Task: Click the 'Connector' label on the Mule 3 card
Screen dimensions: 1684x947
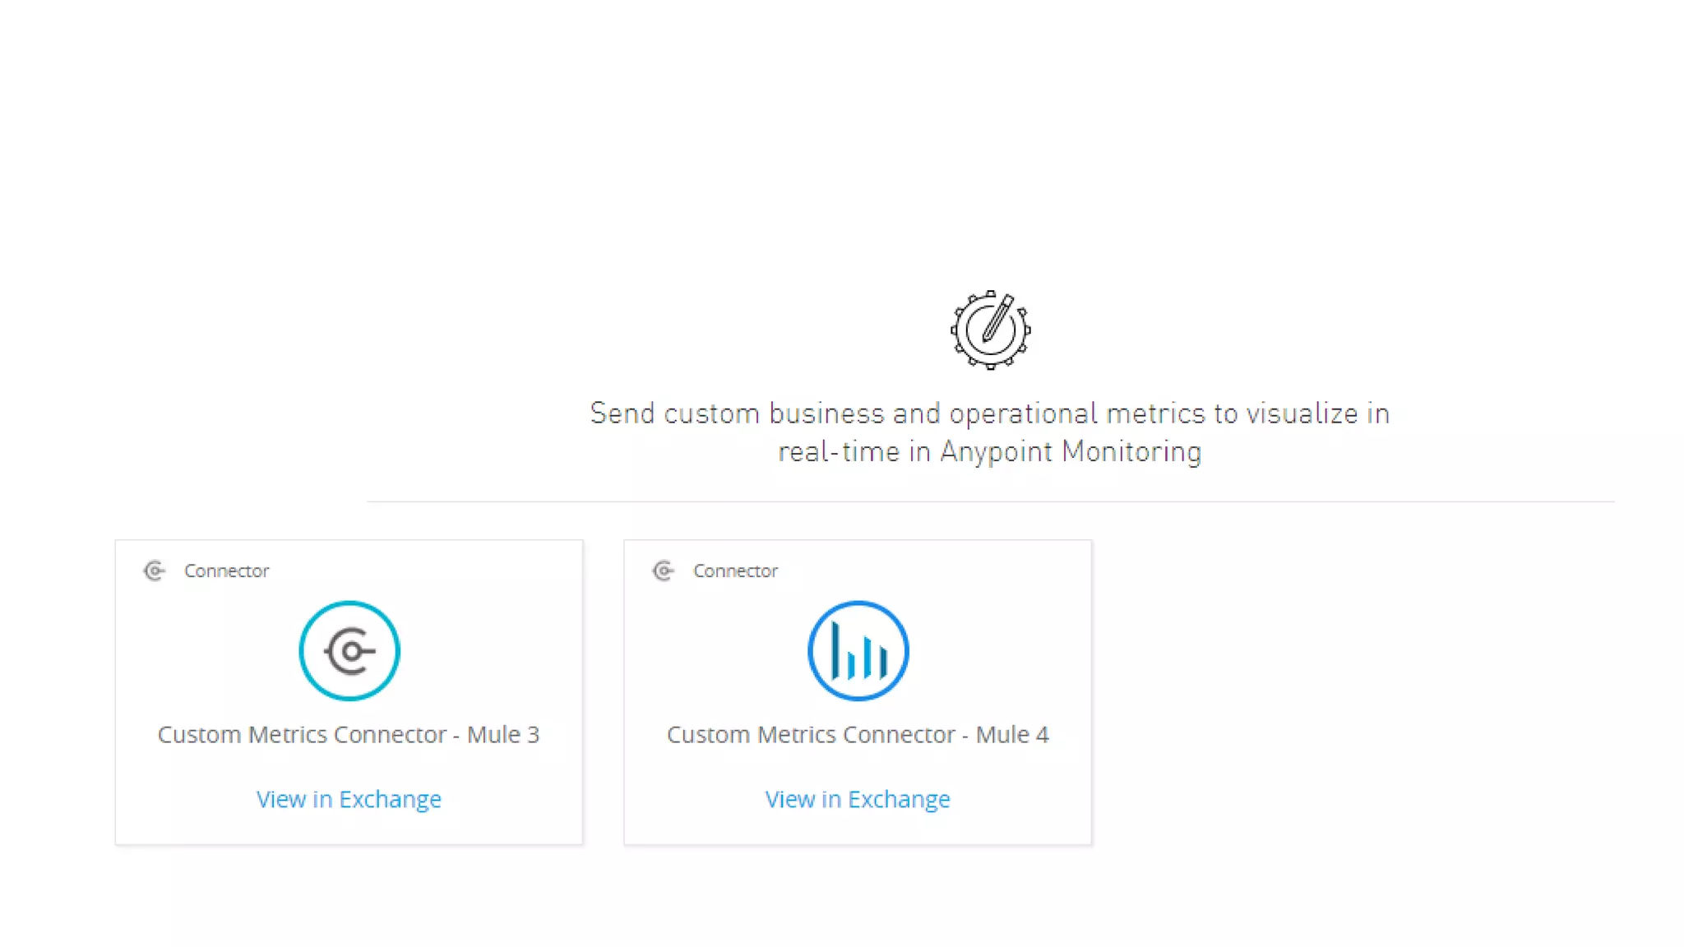Action: tap(226, 571)
